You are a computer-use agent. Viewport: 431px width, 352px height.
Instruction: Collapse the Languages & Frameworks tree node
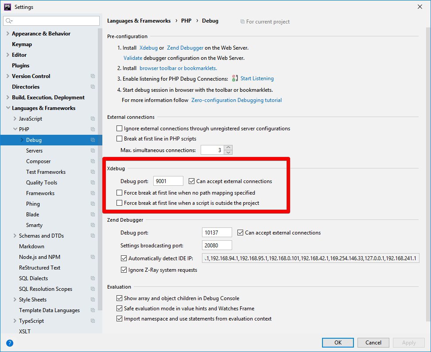tap(8, 108)
